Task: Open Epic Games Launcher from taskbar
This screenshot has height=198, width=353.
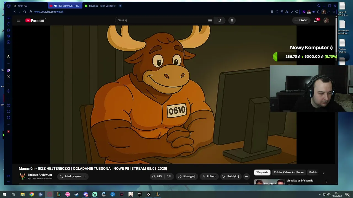Action: click(x=140, y=194)
